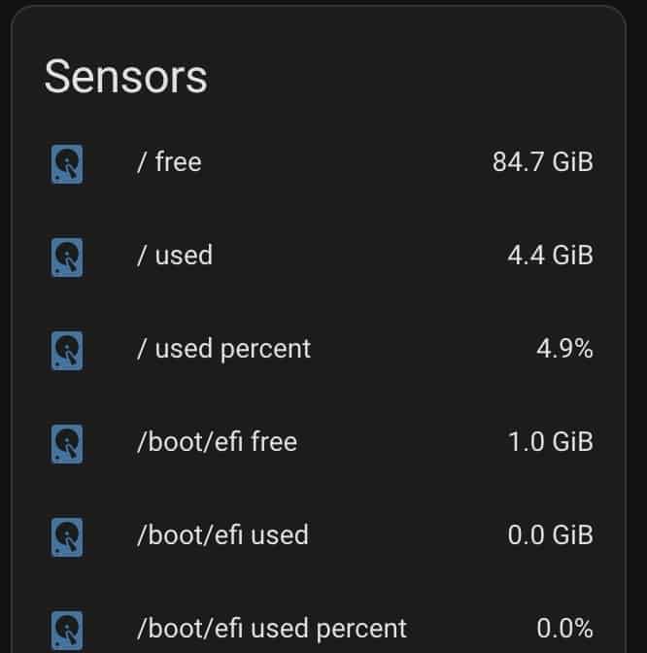Image resolution: width=647 pixels, height=653 pixels.
Task: Select the / used percent sensor label
Action: (x=224, y=349)
